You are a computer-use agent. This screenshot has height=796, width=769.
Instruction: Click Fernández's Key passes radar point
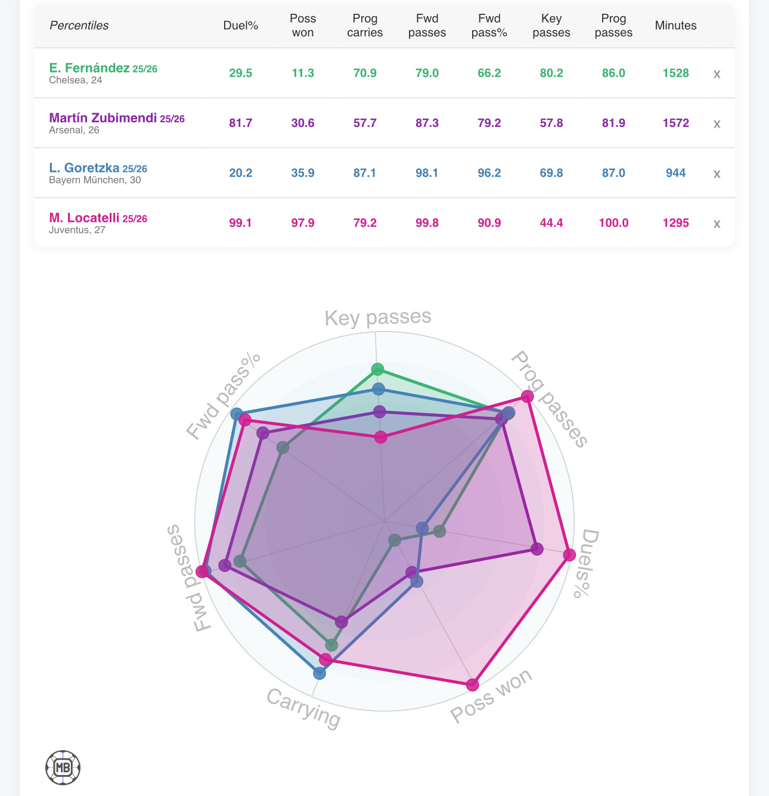(x=377, y=369)
